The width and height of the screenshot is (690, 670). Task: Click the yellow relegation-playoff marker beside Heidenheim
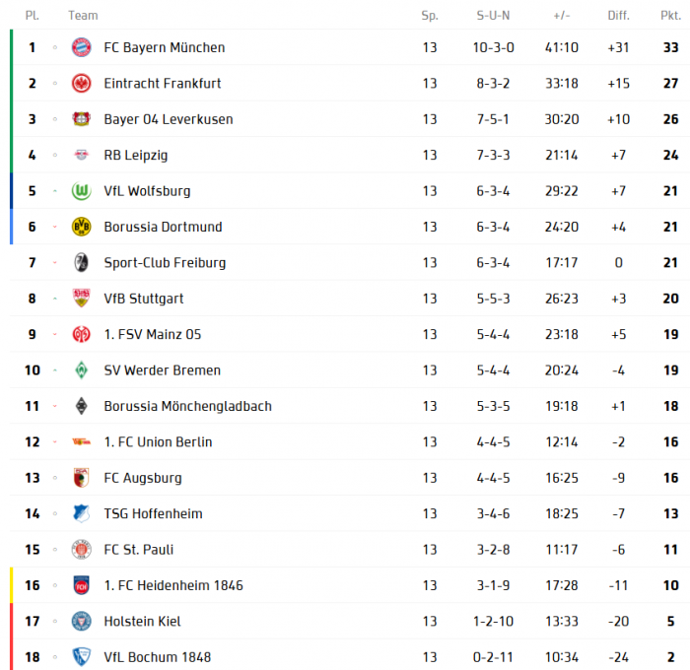[x=11, y=585]
